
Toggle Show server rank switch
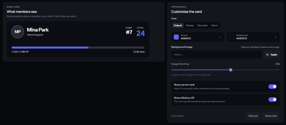click(x=273, y=86)
